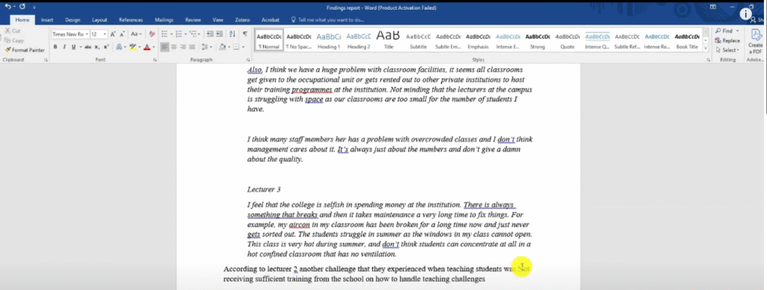
Task: Apply strikethrough formatting
Action: click(x=88, y=47)
